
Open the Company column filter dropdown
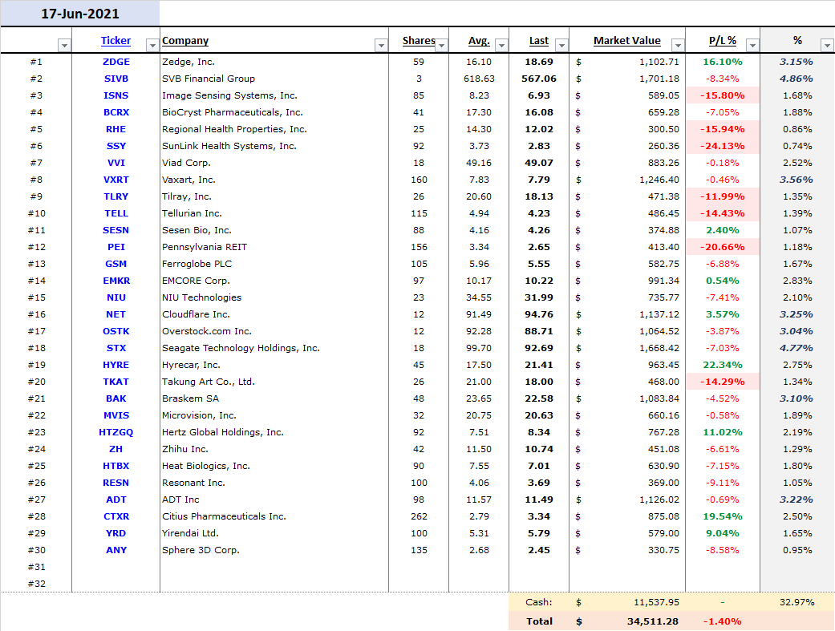(x=381, y=45)
